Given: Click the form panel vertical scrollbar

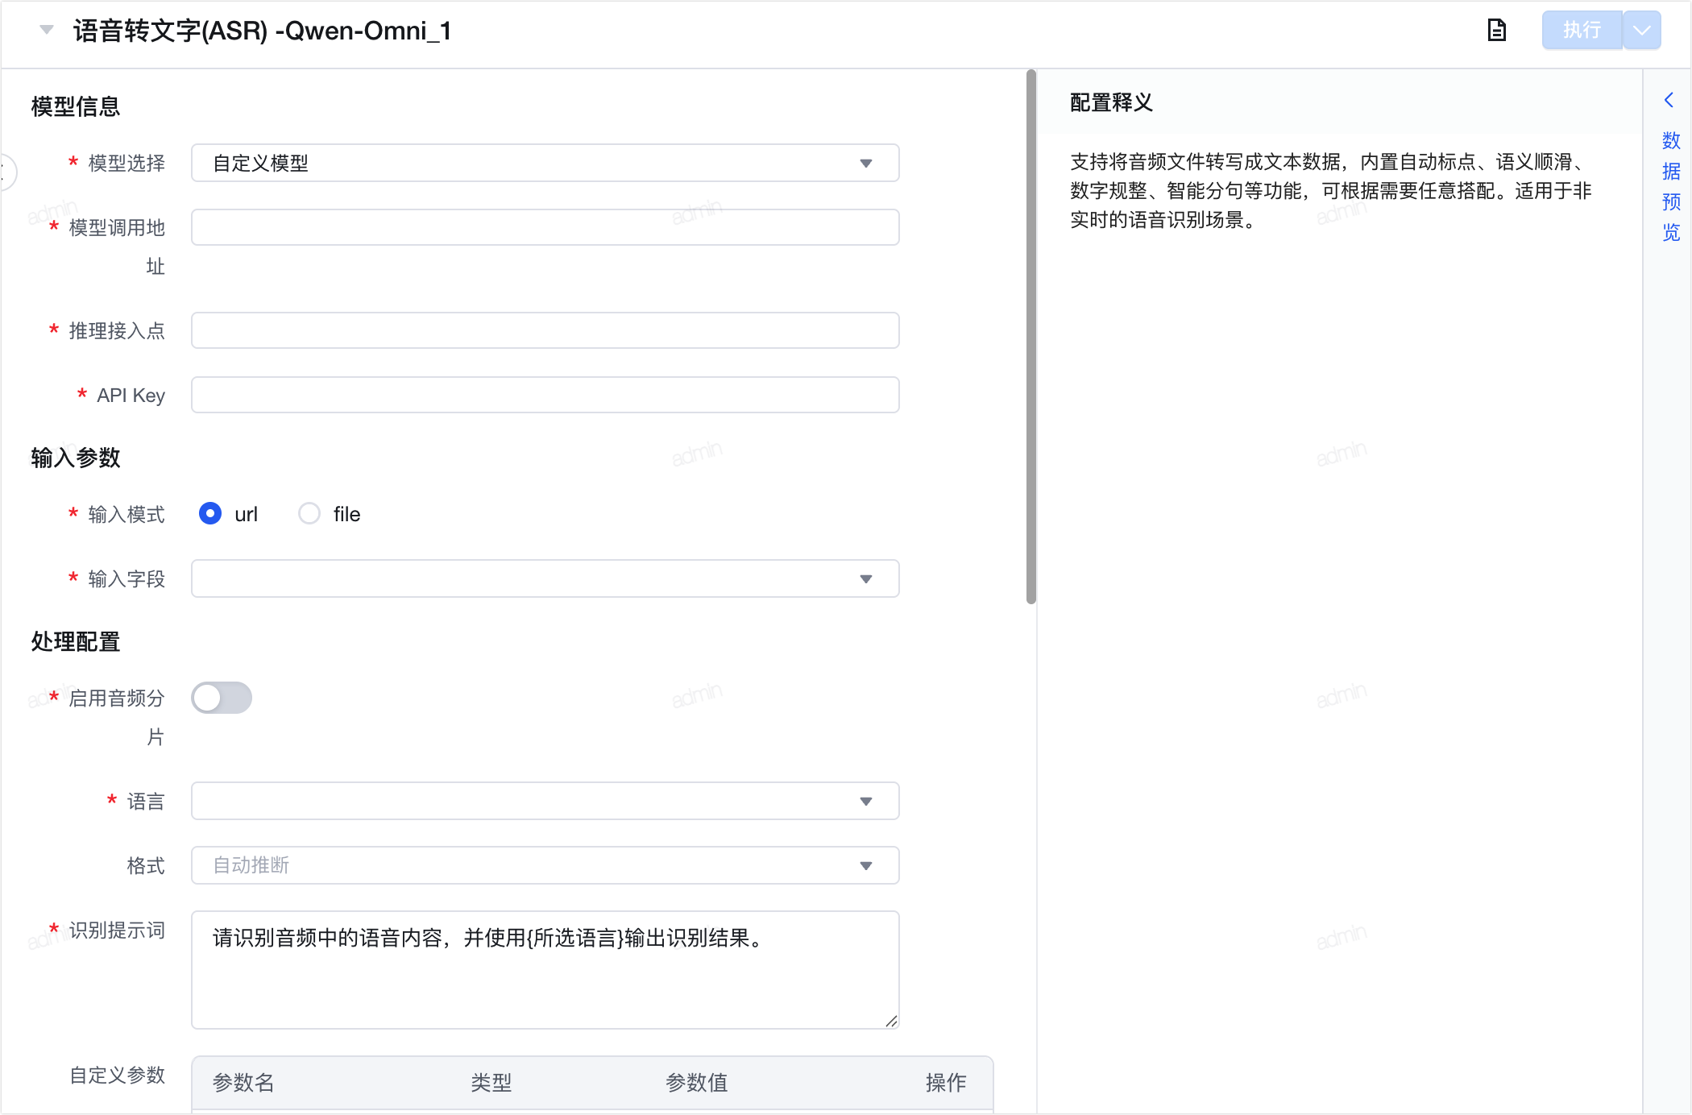Looking at the screenshot, I should [1031, 337].
